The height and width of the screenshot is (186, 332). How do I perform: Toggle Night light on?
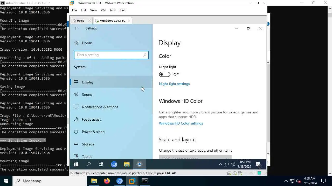[x=165, y=75]
